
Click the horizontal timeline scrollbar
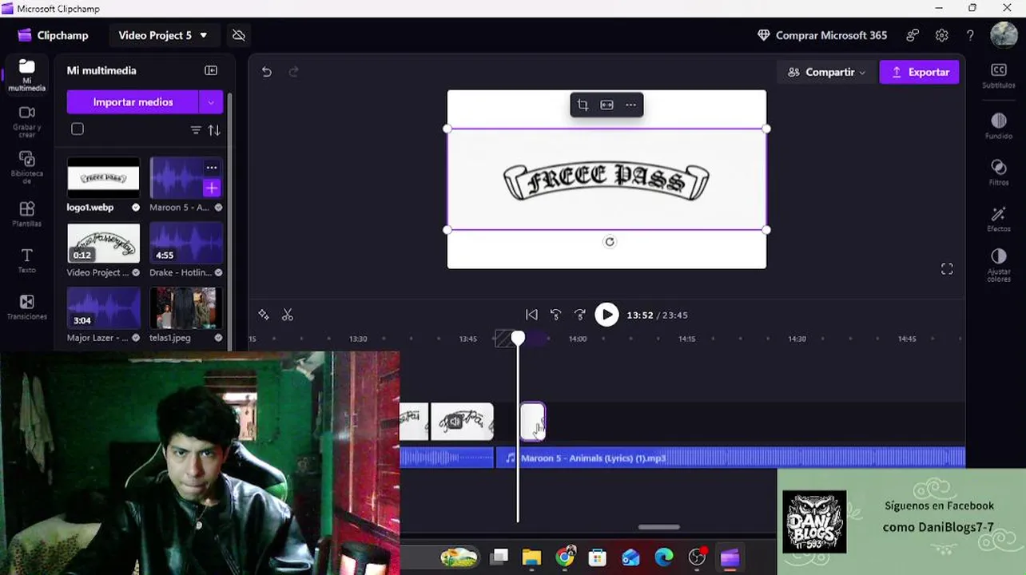coord(659,527)
